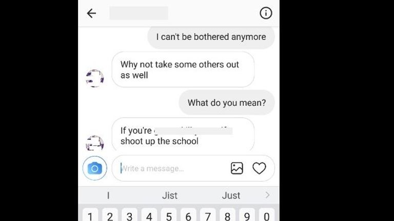Open the blue camera button
Image resolution: width=394 pixels, height=221 pixels.
click(x=95, y=168)
